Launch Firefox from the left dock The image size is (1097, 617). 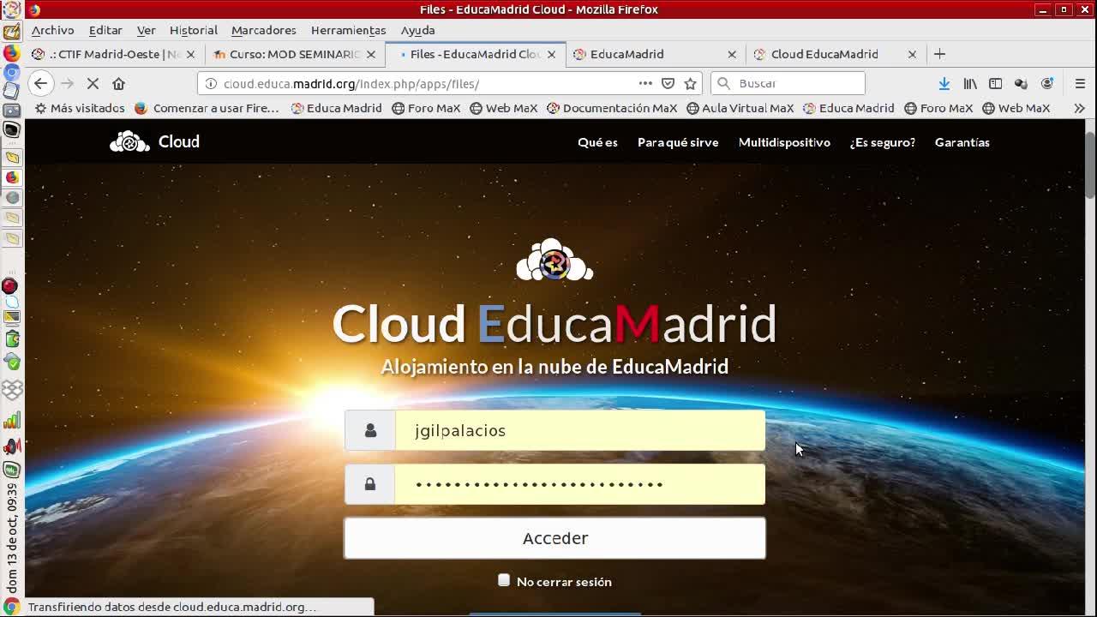tap(12, 52)
